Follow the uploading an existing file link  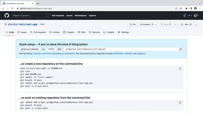(x=64, y=54)
